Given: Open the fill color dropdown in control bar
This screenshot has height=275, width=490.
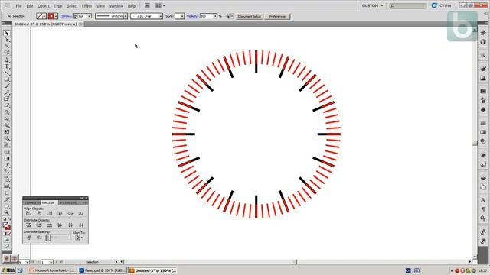Looking at the screenshot, I should click(x=44, y=16).
